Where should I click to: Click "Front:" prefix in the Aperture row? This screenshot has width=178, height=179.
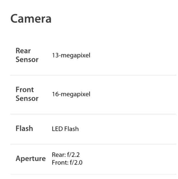pos(60,162)
